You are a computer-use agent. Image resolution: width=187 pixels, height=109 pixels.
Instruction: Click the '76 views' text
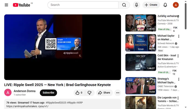[x=12, y=103]
